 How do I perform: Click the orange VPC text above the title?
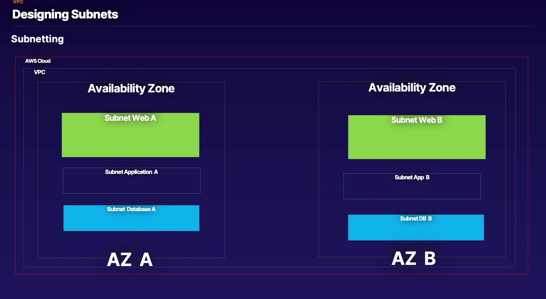(18, 2)
